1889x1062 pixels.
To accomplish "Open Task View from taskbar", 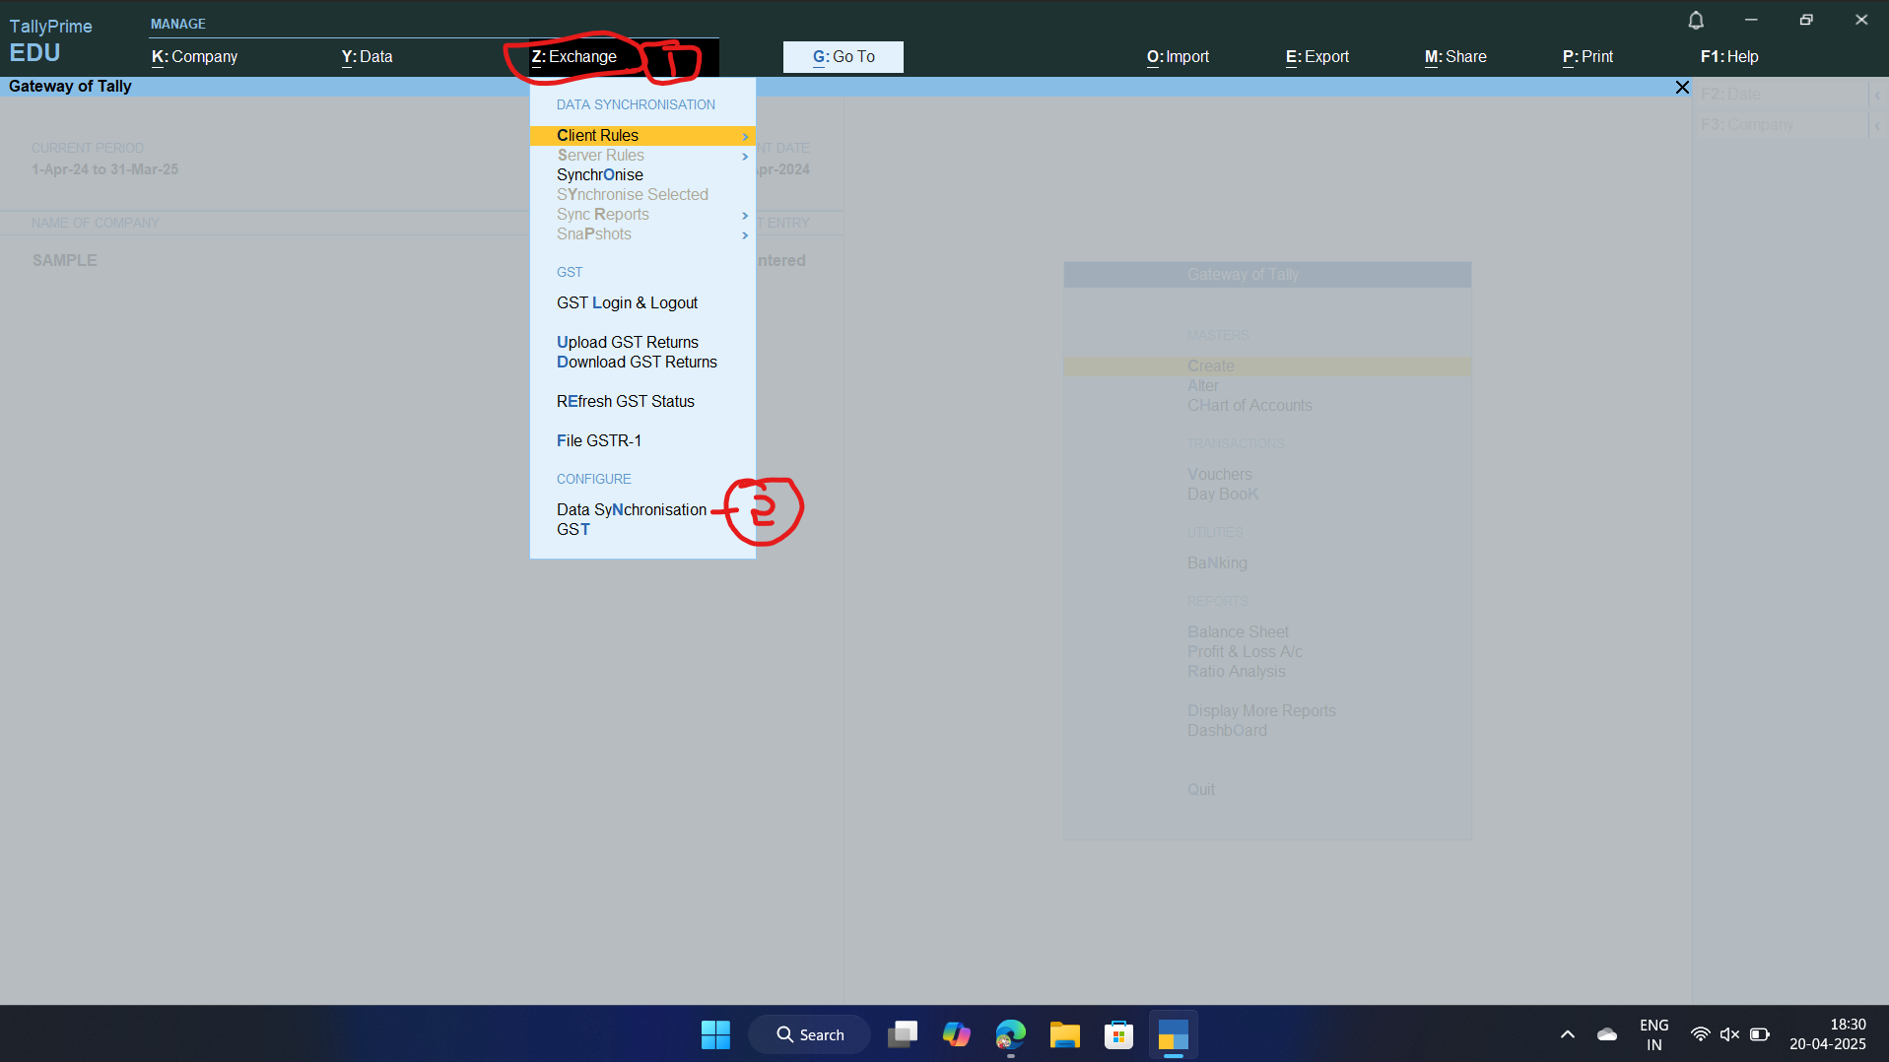I will tap(902, 1034).
